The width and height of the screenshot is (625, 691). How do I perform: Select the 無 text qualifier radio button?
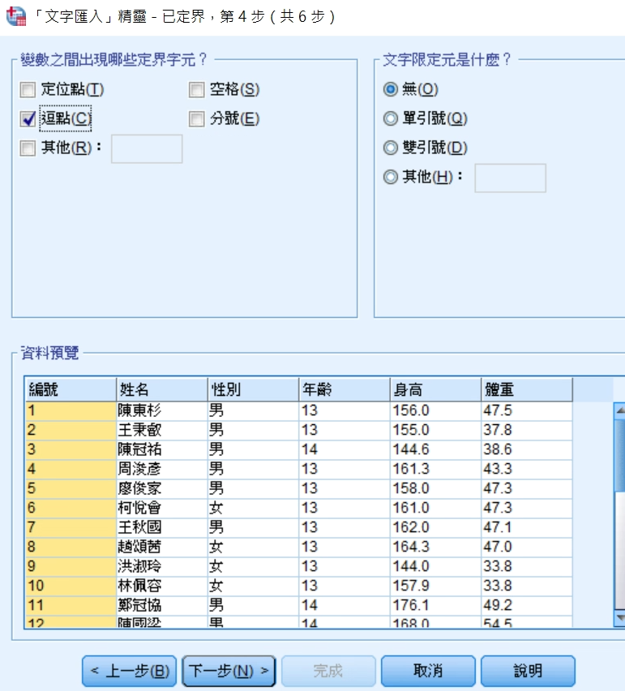[391, 90]
